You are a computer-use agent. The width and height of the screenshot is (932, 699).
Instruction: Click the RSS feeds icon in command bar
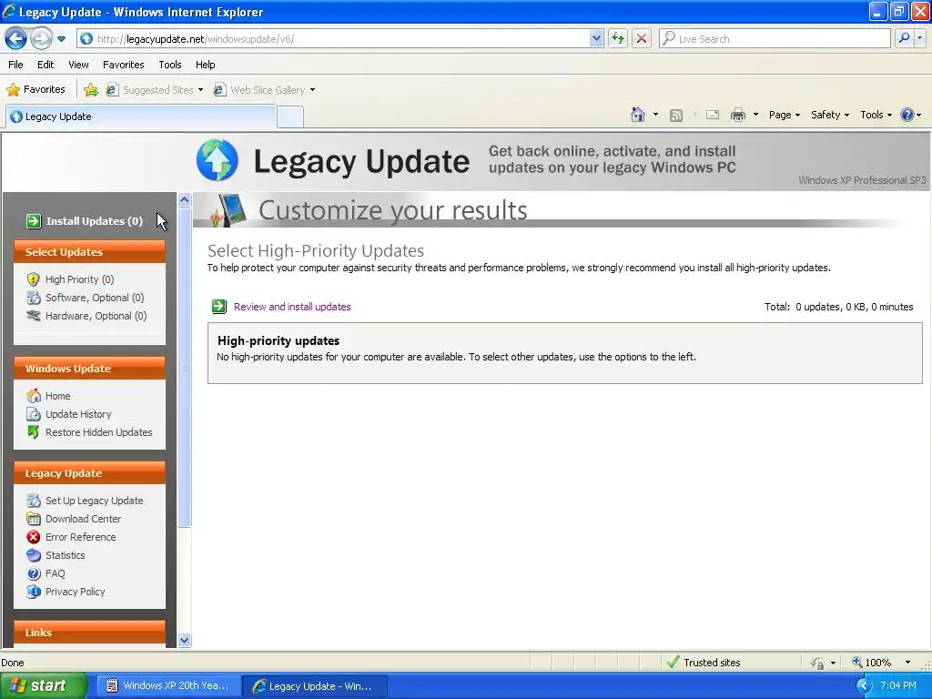[676, 116]
